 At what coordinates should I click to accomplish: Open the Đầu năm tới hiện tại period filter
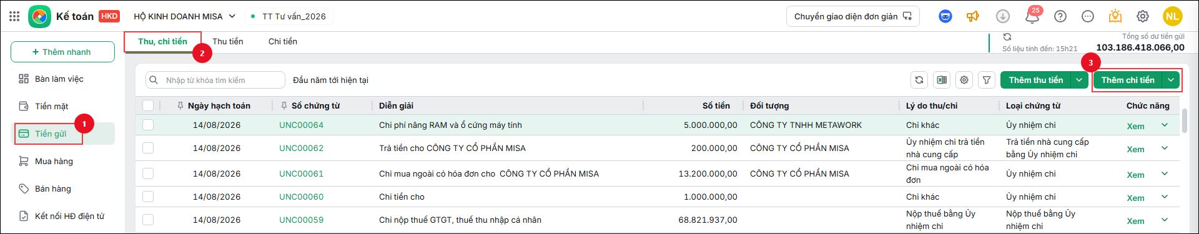(330, 80)
